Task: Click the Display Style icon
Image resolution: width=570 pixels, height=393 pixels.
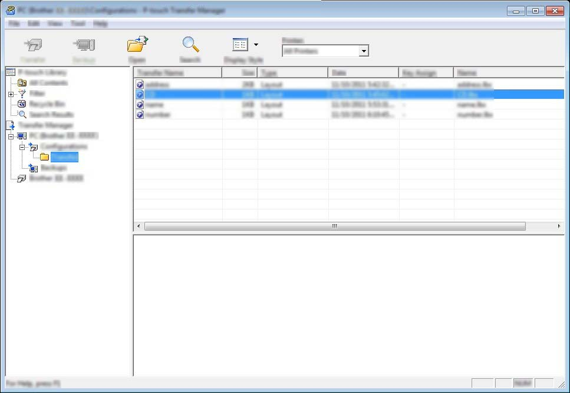Action: coord(240,45)
